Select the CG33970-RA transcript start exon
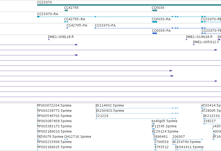The height and width of the screenshot is (151, 221). (x=38, y=17)
